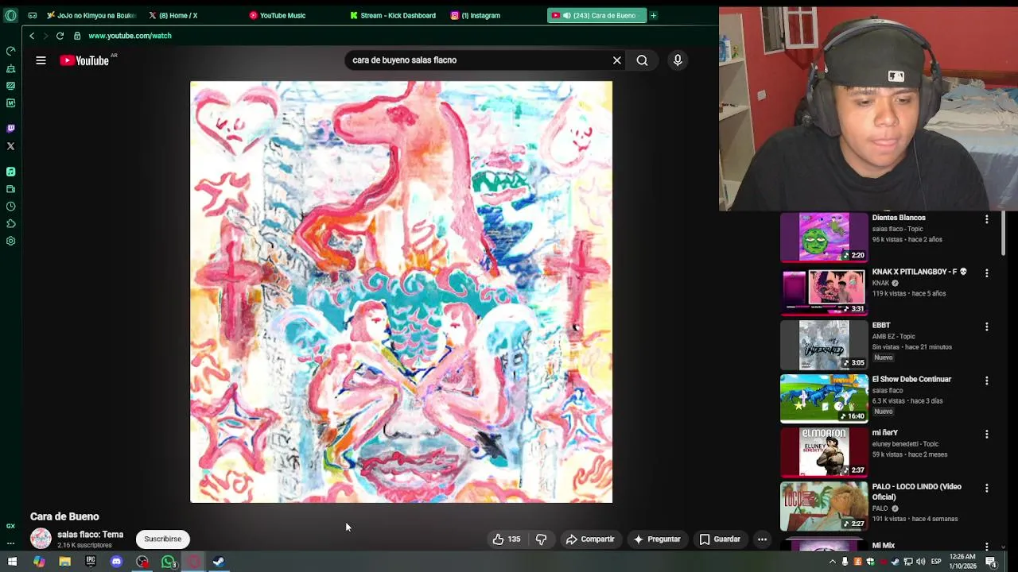
Task: Click the site lock security icon
Action: pyautogui.click(x=77, y=36)
